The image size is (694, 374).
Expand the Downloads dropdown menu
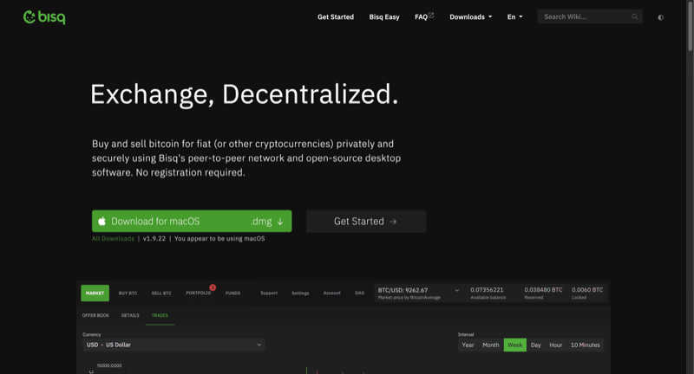coord(470,16)
